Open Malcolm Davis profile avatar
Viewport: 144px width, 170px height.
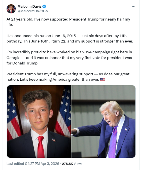[11, 9]
